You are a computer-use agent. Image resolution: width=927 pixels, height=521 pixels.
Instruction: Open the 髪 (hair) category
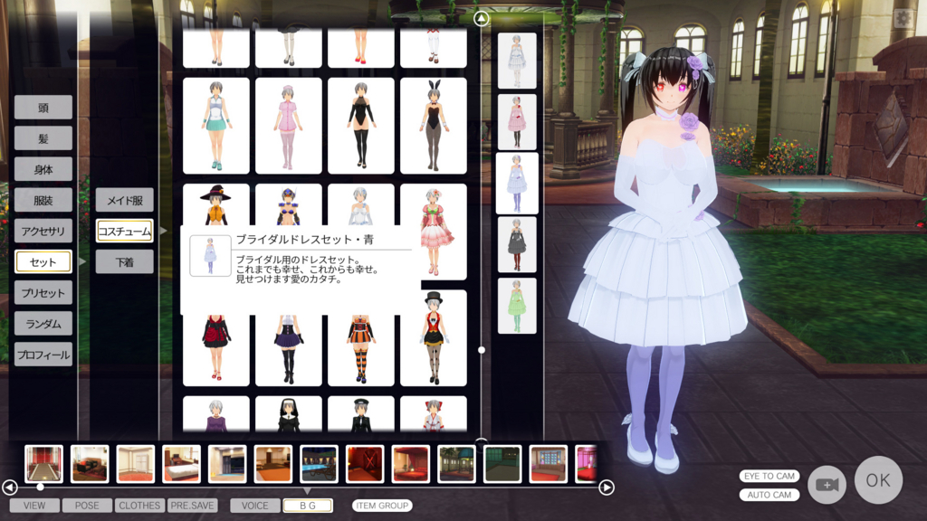43,138
